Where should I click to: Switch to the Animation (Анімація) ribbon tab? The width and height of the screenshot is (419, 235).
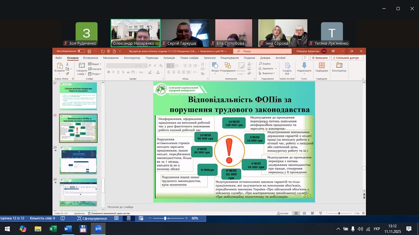coord(169,58)
